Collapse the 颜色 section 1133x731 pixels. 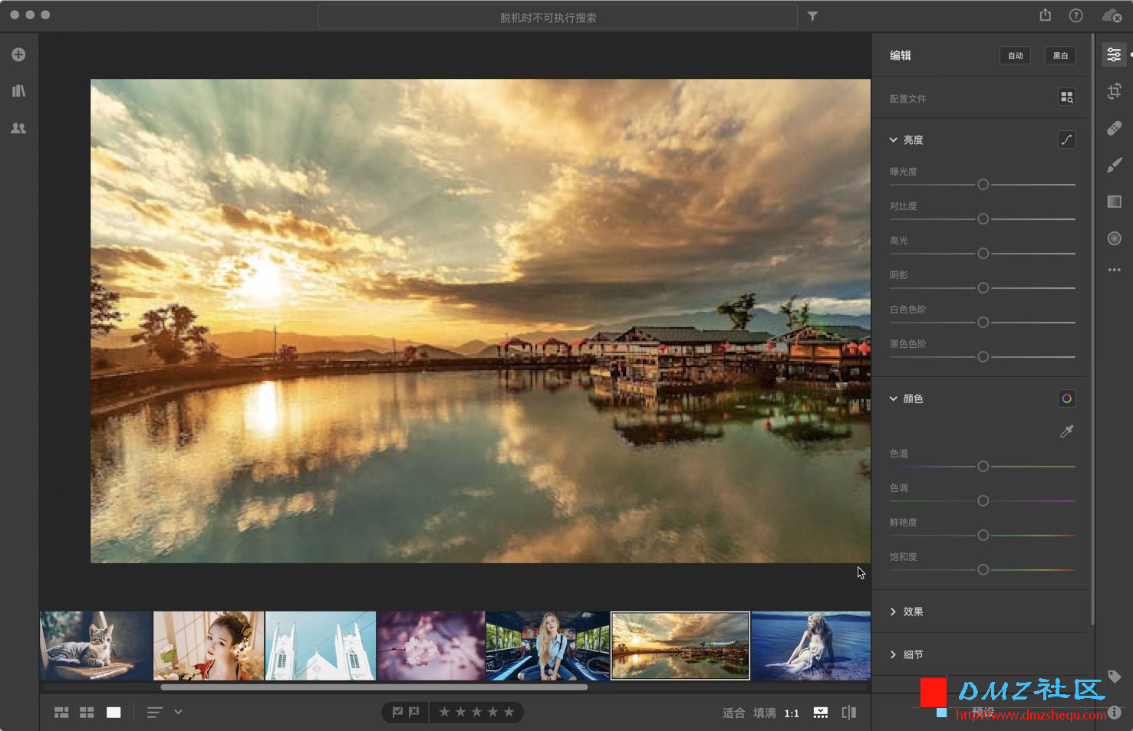click(893, 398)
